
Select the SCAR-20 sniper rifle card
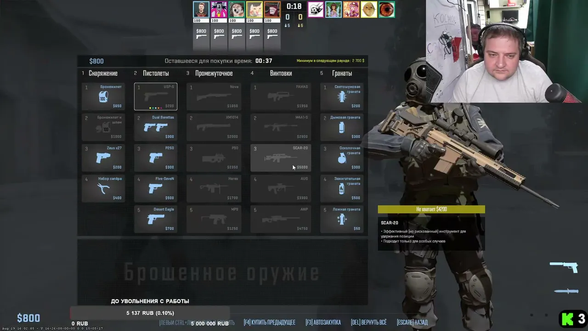click(x=281, y=158)
